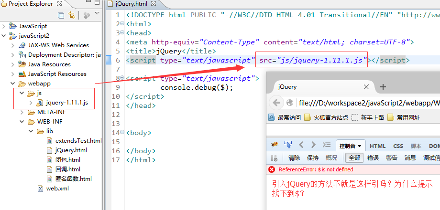
Task: Select the lib folder label
Action: coord(49,131)
